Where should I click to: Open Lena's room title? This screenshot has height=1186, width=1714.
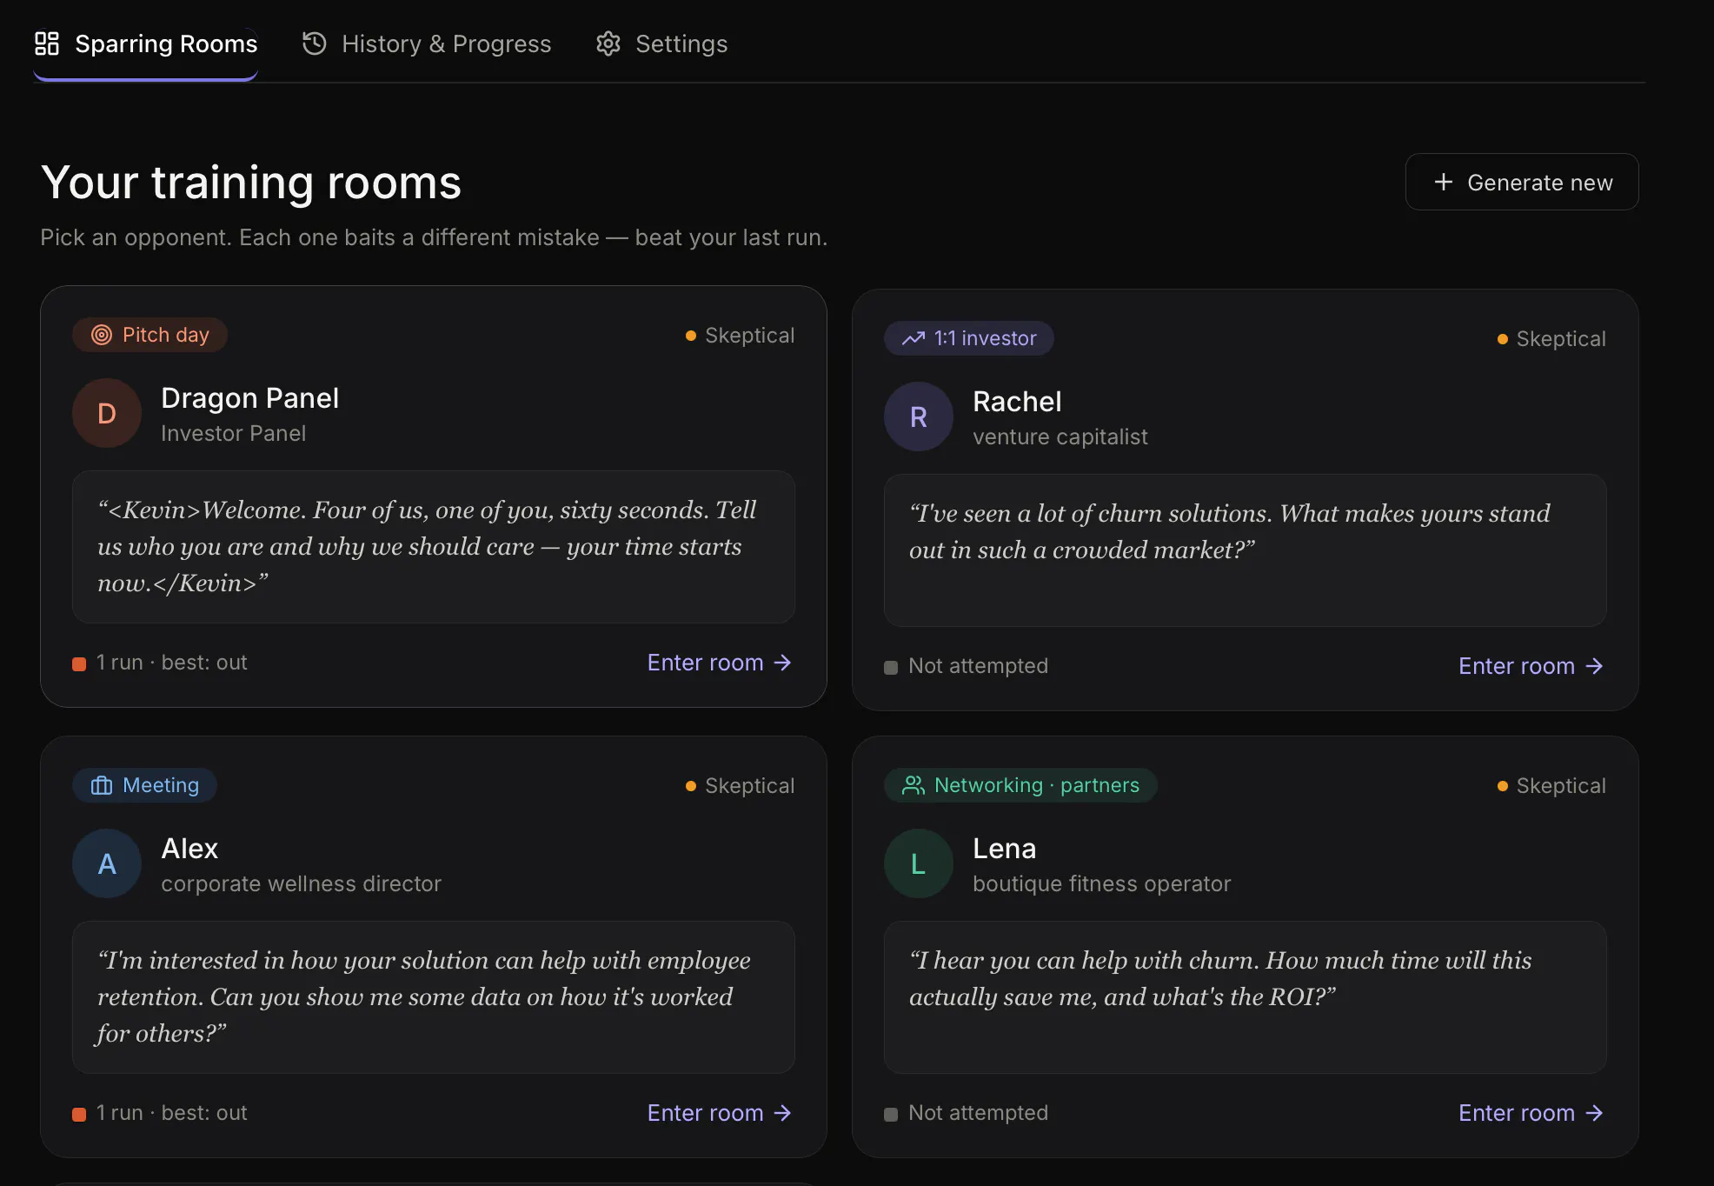(x=1004, y=848)
